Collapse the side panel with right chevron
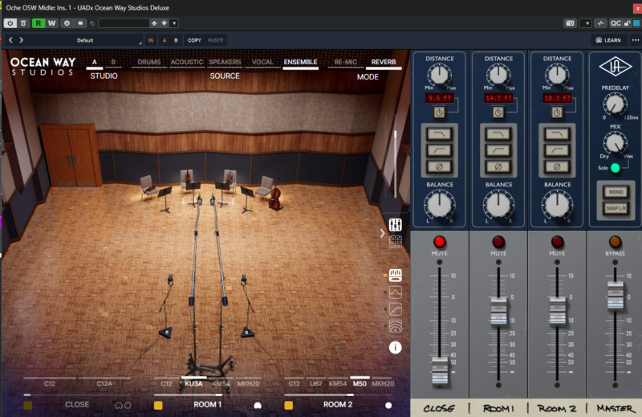 pyautogui.click(x=382, y=233)
